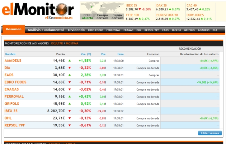226x144 pixels.
Task: Click ENAGAS variation -3,02%
Action: [85, 89]
